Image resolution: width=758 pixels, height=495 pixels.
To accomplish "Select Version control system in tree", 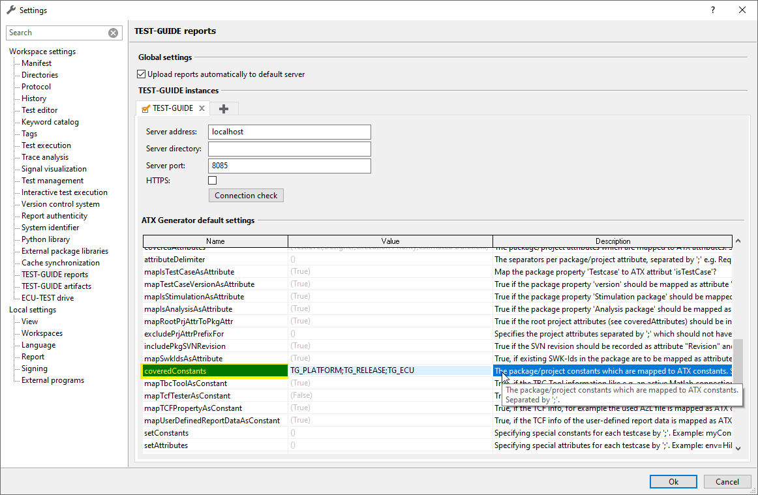I will [x=60, y=204].
